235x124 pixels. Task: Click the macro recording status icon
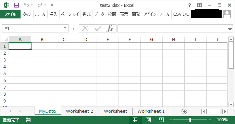[28, 120]
